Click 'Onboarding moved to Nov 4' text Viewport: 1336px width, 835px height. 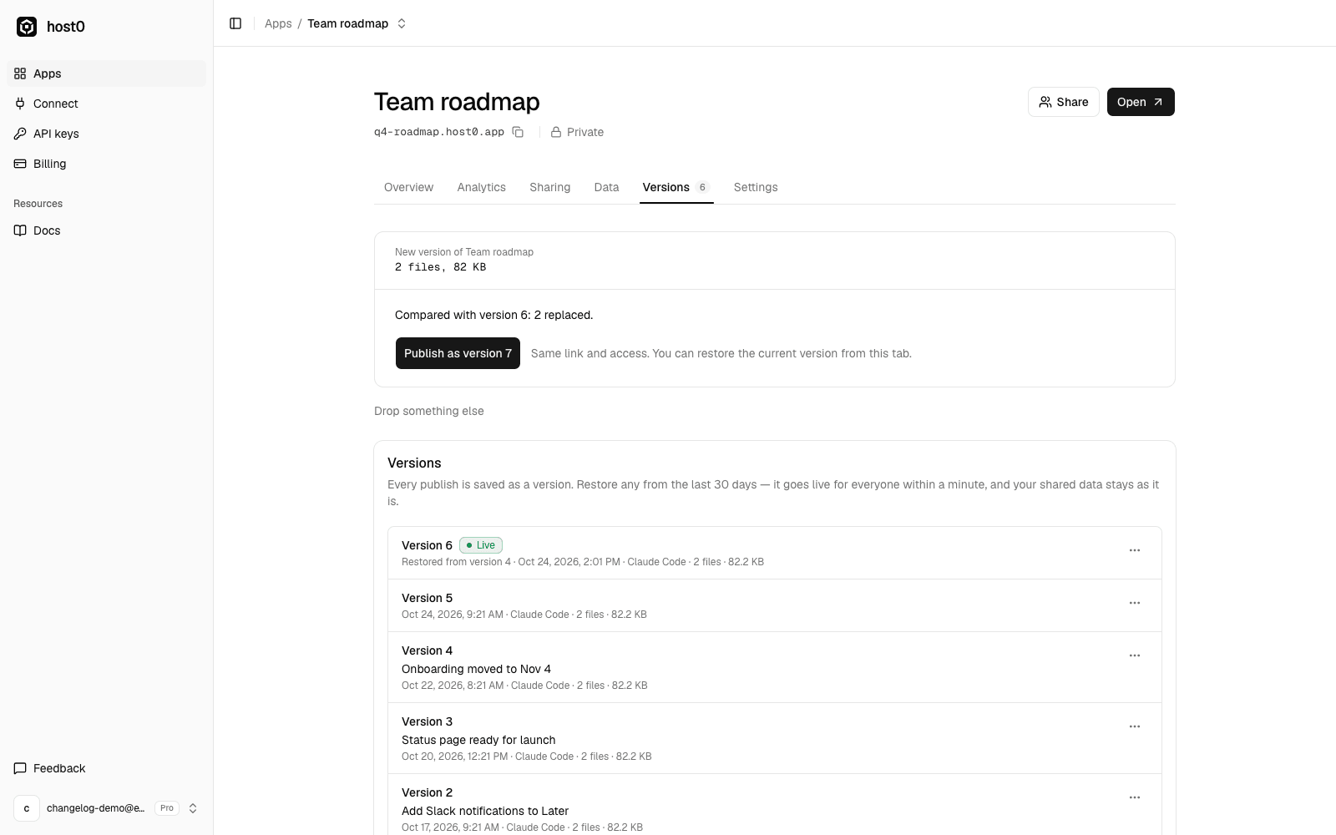click(476, 669)
